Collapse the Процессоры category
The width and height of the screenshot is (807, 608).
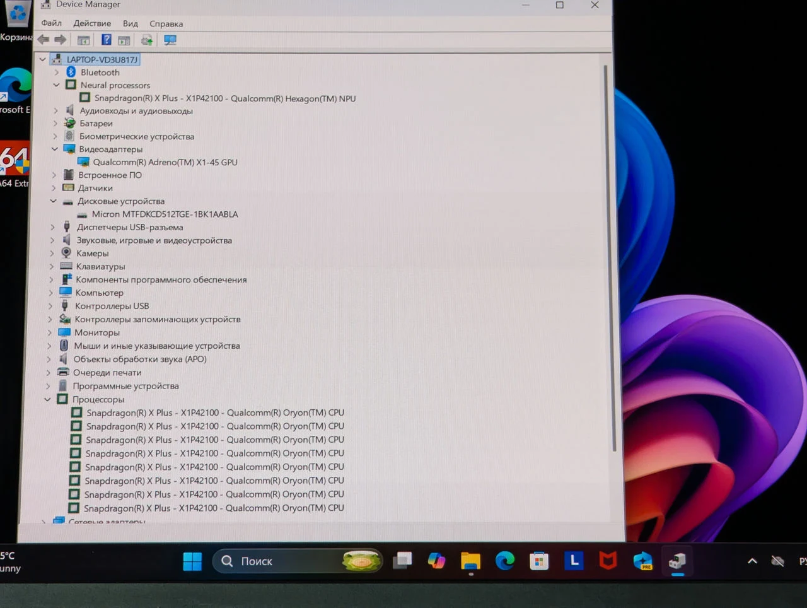click(x=47, y=399)
